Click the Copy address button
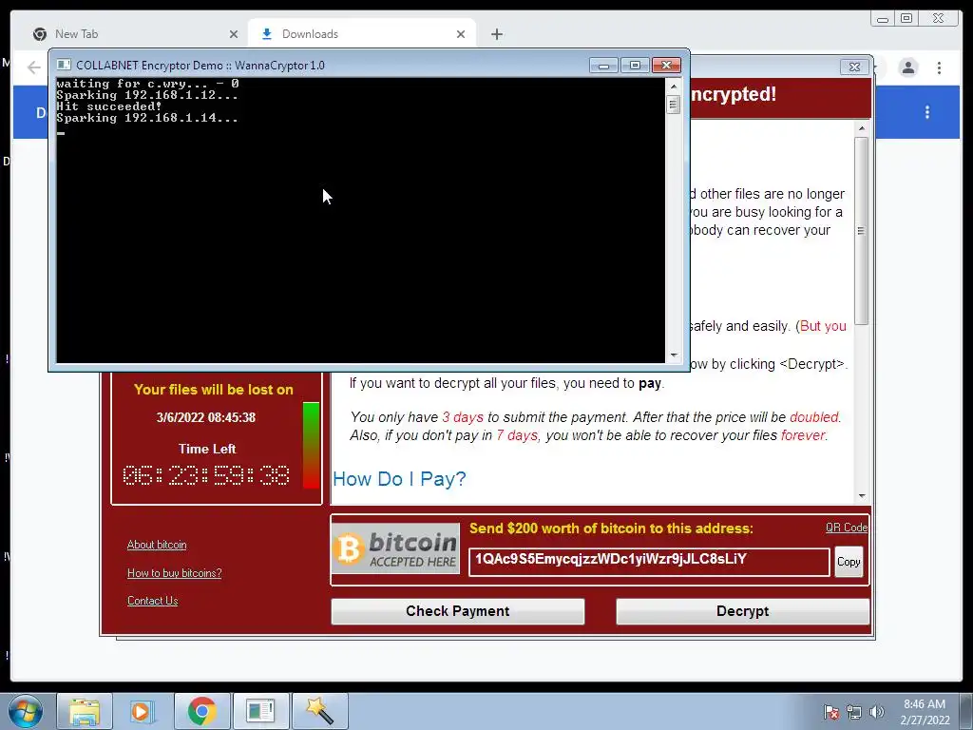 click(849, 562)
